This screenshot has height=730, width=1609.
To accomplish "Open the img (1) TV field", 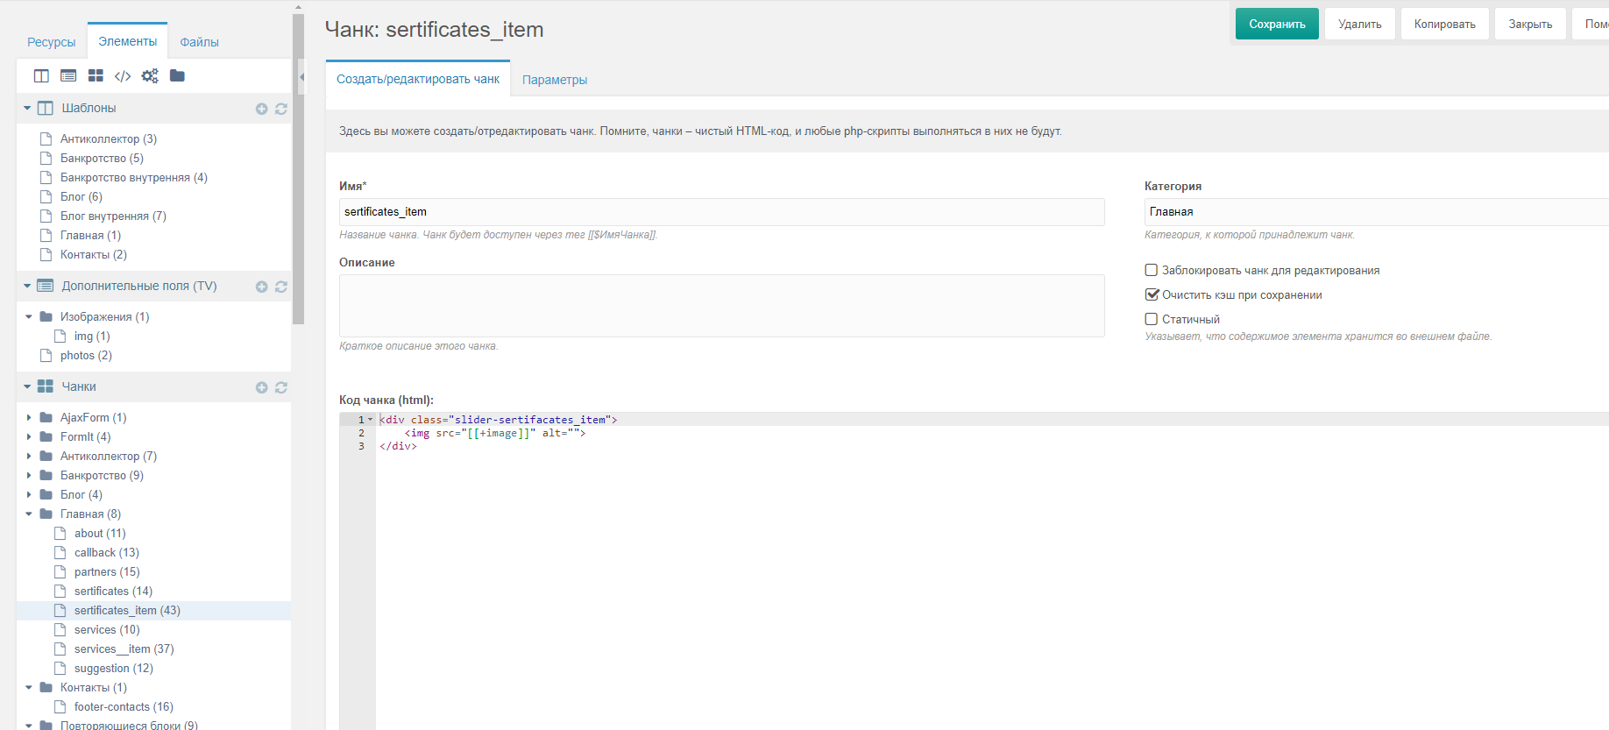I will (92, 336).
